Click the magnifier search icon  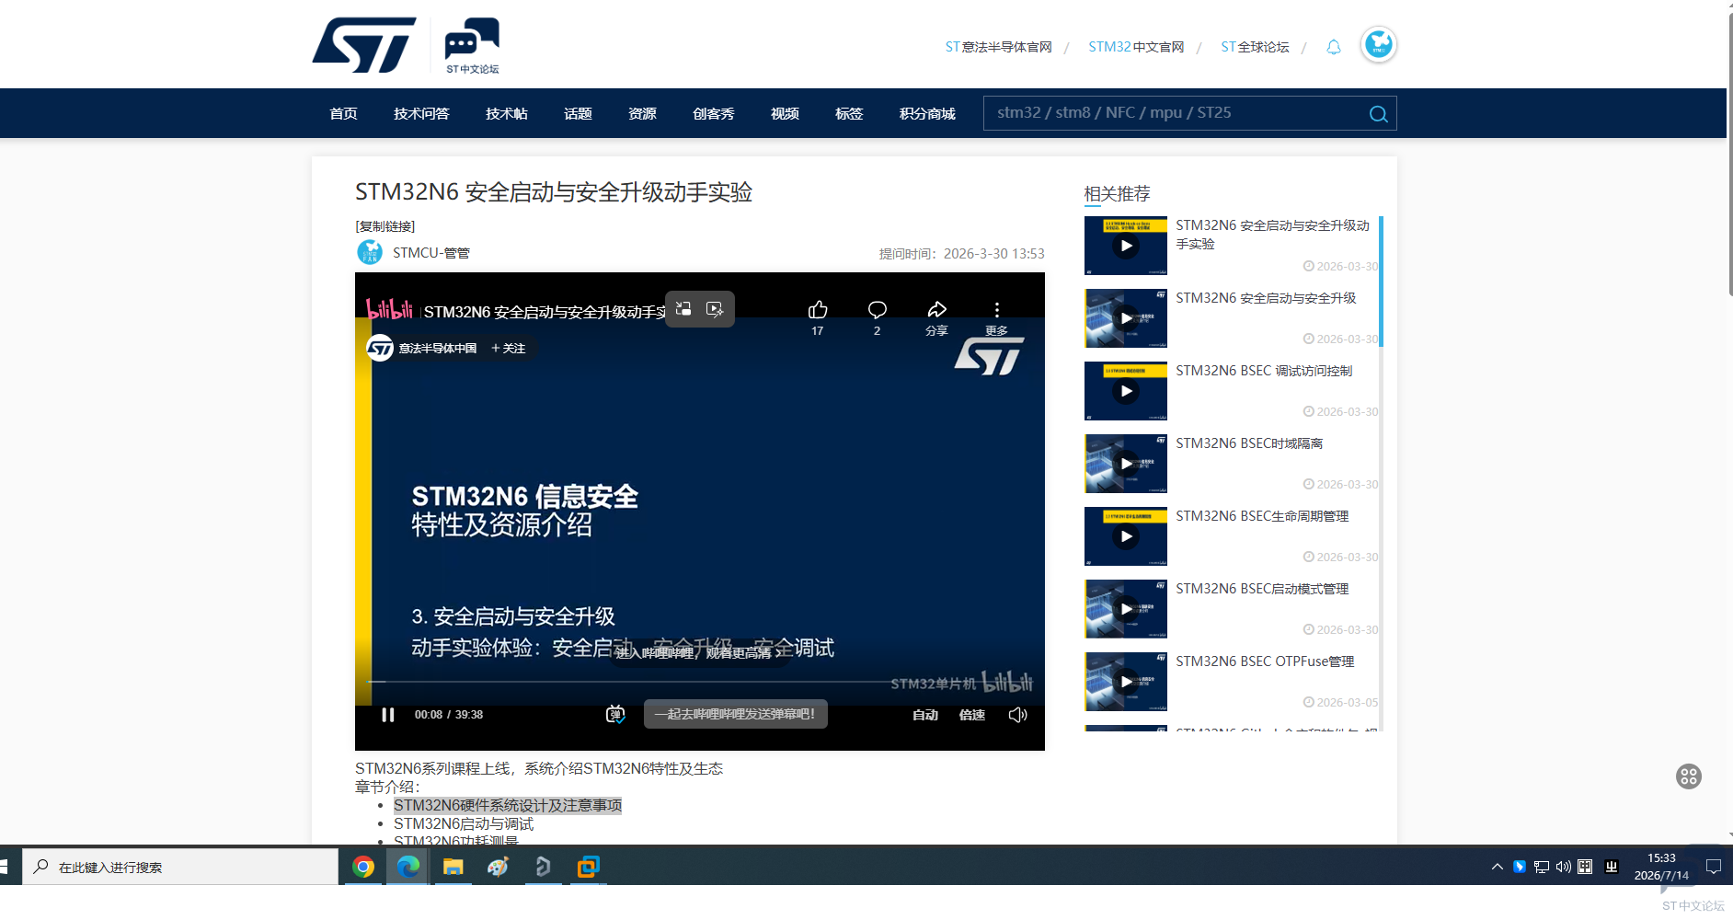1378,113
